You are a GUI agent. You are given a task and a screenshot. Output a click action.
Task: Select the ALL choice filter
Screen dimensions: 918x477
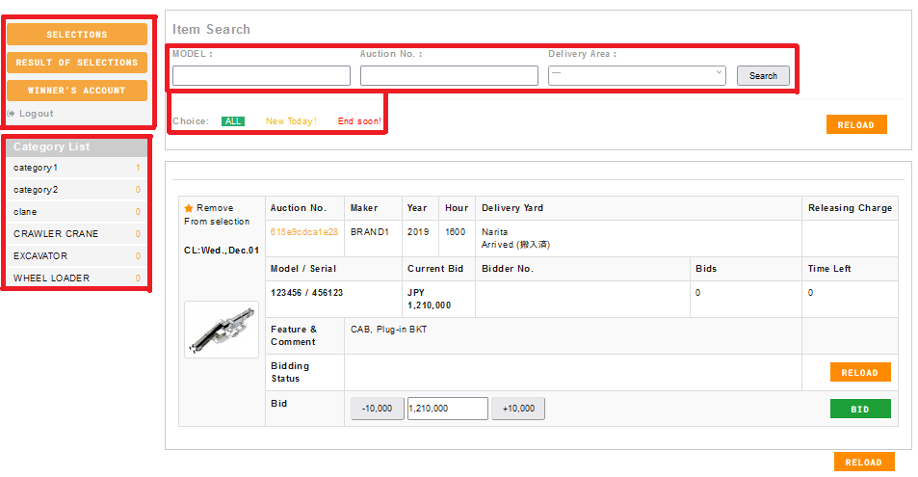coord(232,121)
